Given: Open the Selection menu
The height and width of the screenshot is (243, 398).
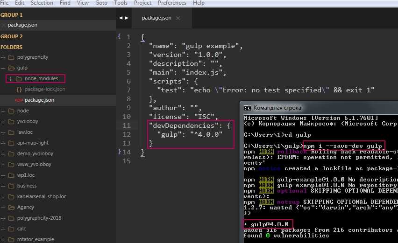Looking at the screenshot, I should coord(42,3).
